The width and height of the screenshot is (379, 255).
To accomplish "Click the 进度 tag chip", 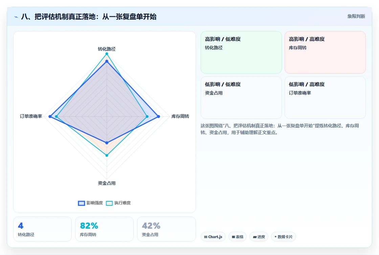I will 259,237.
